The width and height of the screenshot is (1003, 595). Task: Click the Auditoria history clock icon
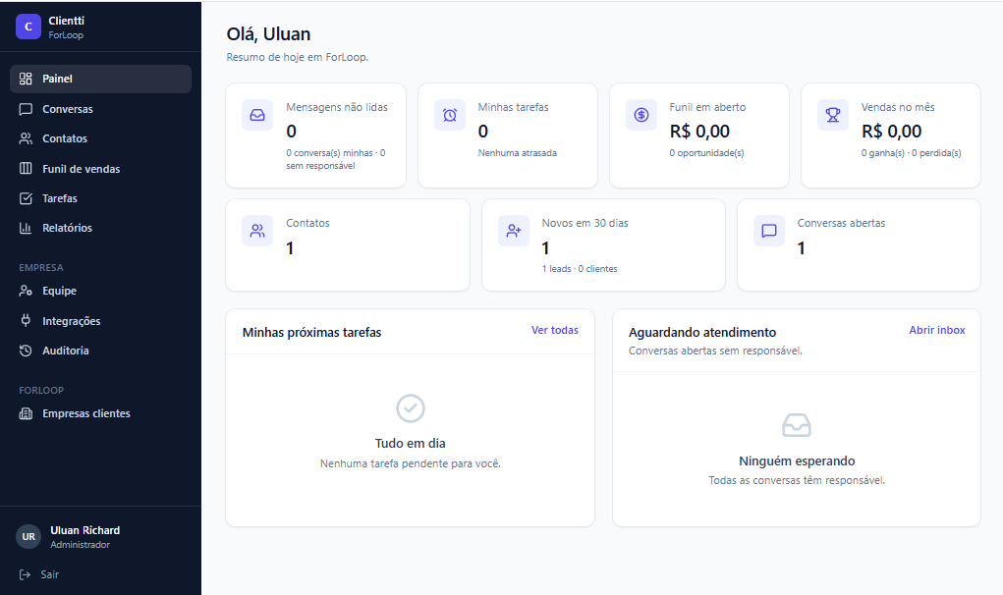(26, 351)
